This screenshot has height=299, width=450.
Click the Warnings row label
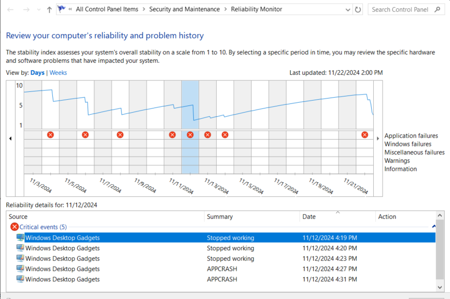(x=397, y=160)
